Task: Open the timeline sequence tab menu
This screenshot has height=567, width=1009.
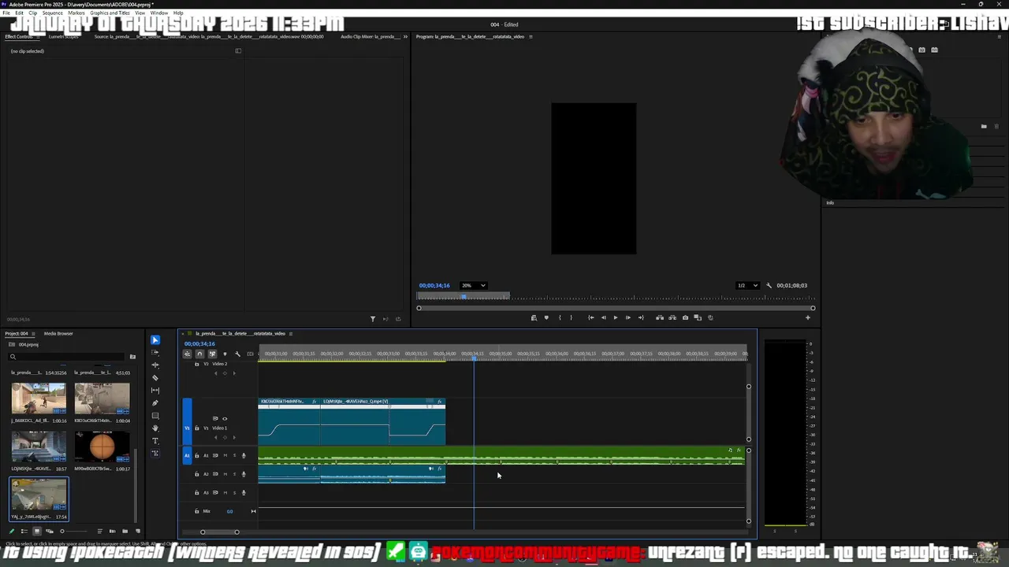Action: coord(291,333)
